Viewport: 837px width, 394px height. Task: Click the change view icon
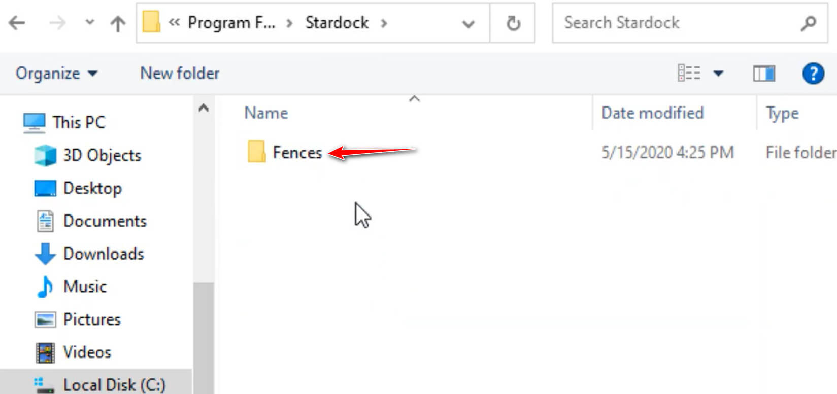(x=689, y=74)
